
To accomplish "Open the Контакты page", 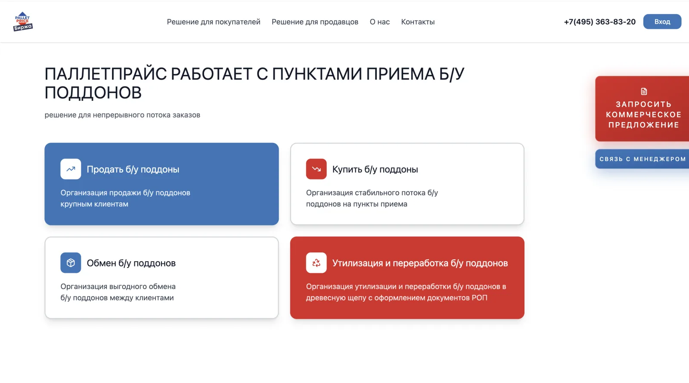I will pos(418,22).
